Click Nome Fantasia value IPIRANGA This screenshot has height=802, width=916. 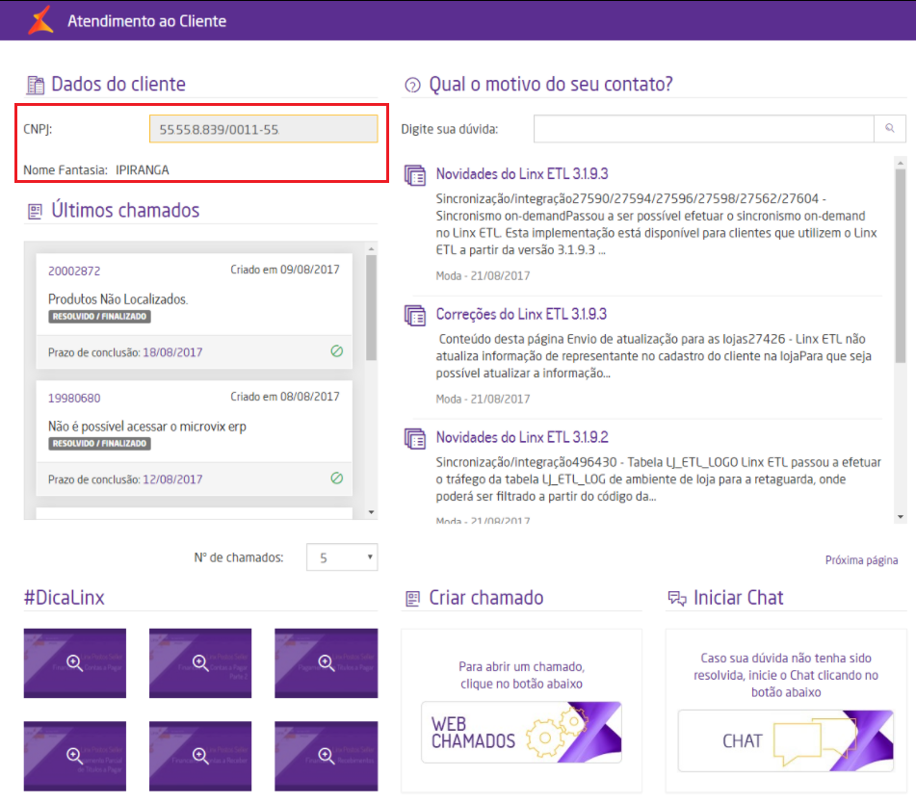tap(142, 170)
